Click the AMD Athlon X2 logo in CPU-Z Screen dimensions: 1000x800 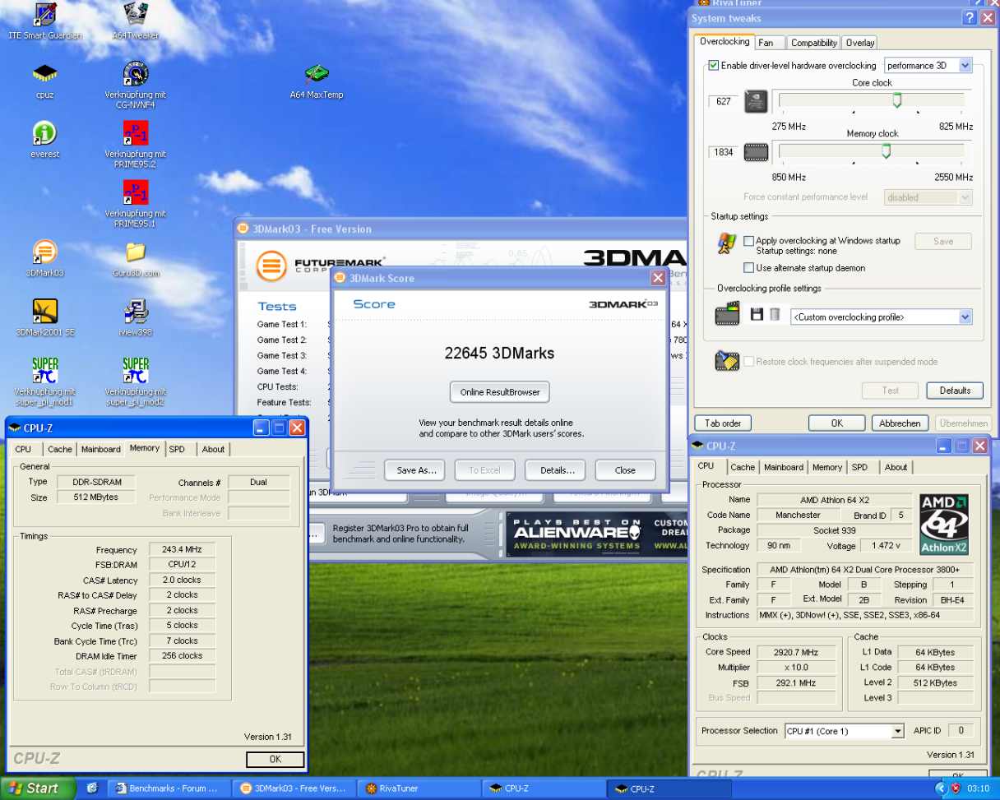pyautogui.click(x=944, y=525)
